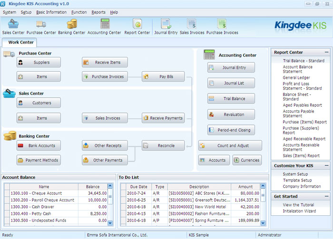Open Other Payments
333x239 pixels.
[105, 160]
